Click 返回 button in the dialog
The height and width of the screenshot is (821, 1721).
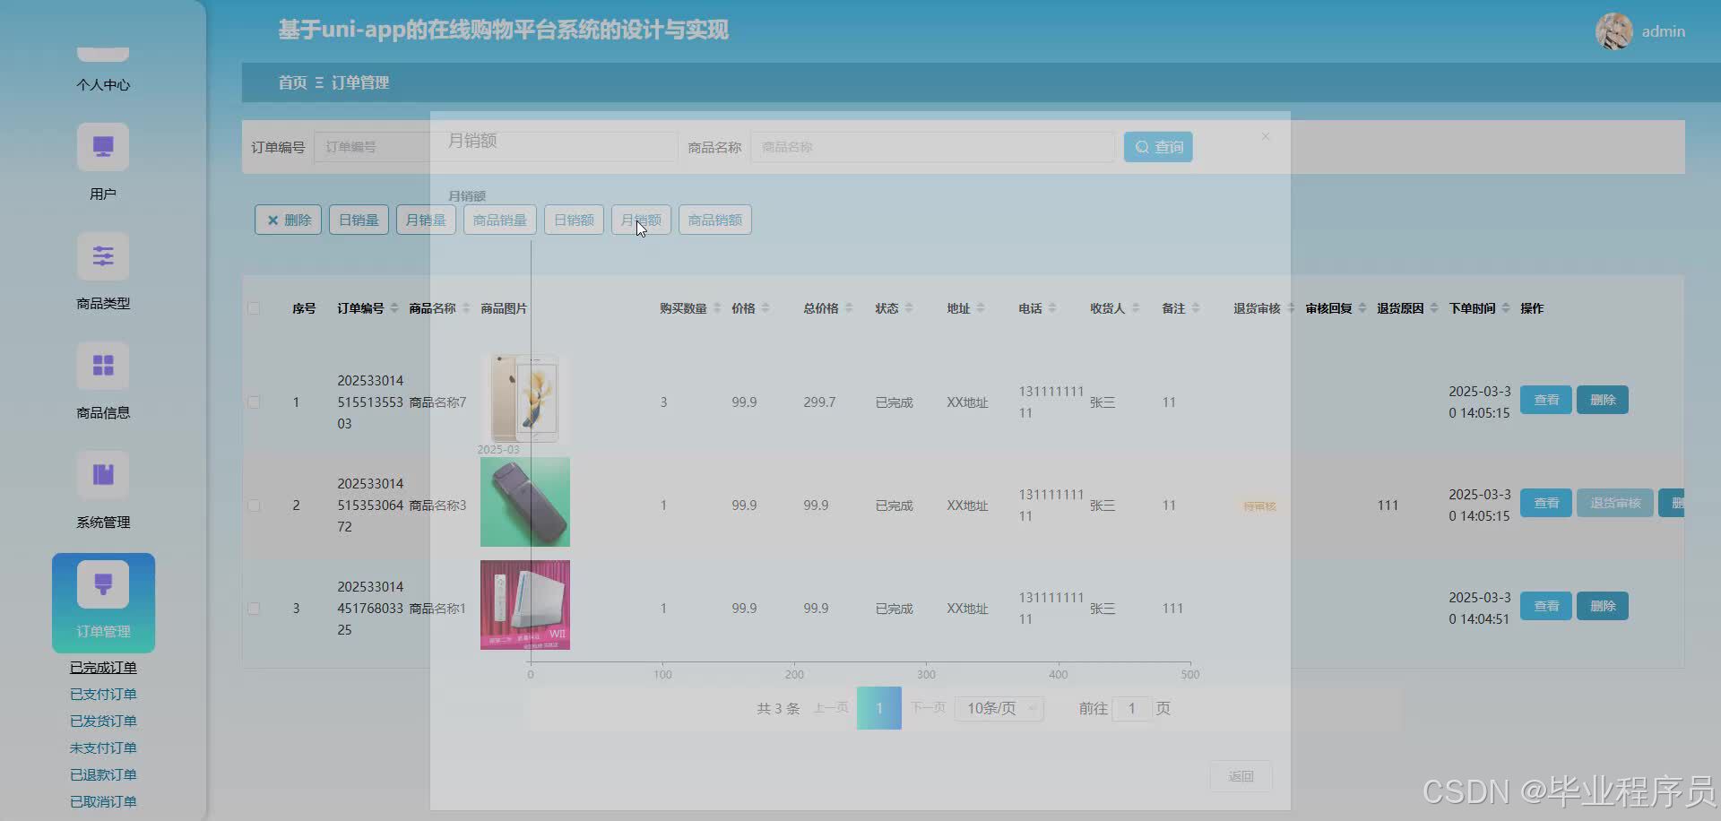(1241, 776)
